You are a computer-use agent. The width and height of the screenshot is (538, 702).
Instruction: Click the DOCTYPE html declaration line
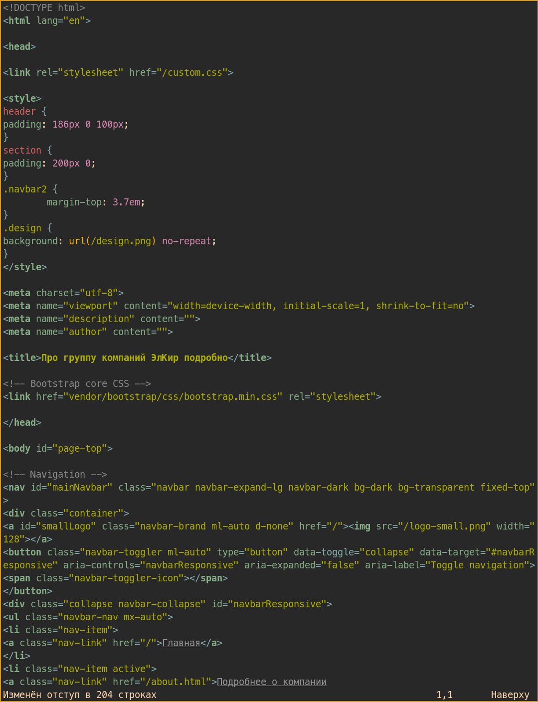44,7
